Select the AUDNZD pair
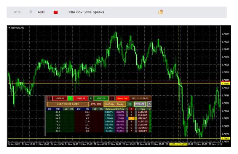The image size is (238, 154). click(x=143, y=128)
